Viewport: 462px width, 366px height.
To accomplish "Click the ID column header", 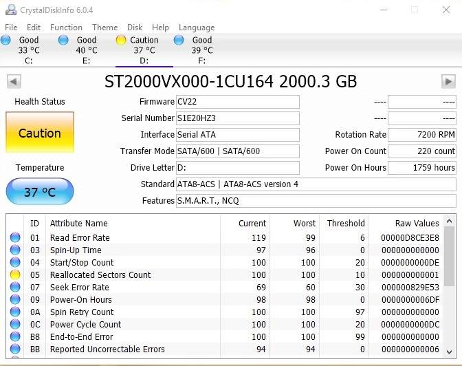I will [34, 224].
